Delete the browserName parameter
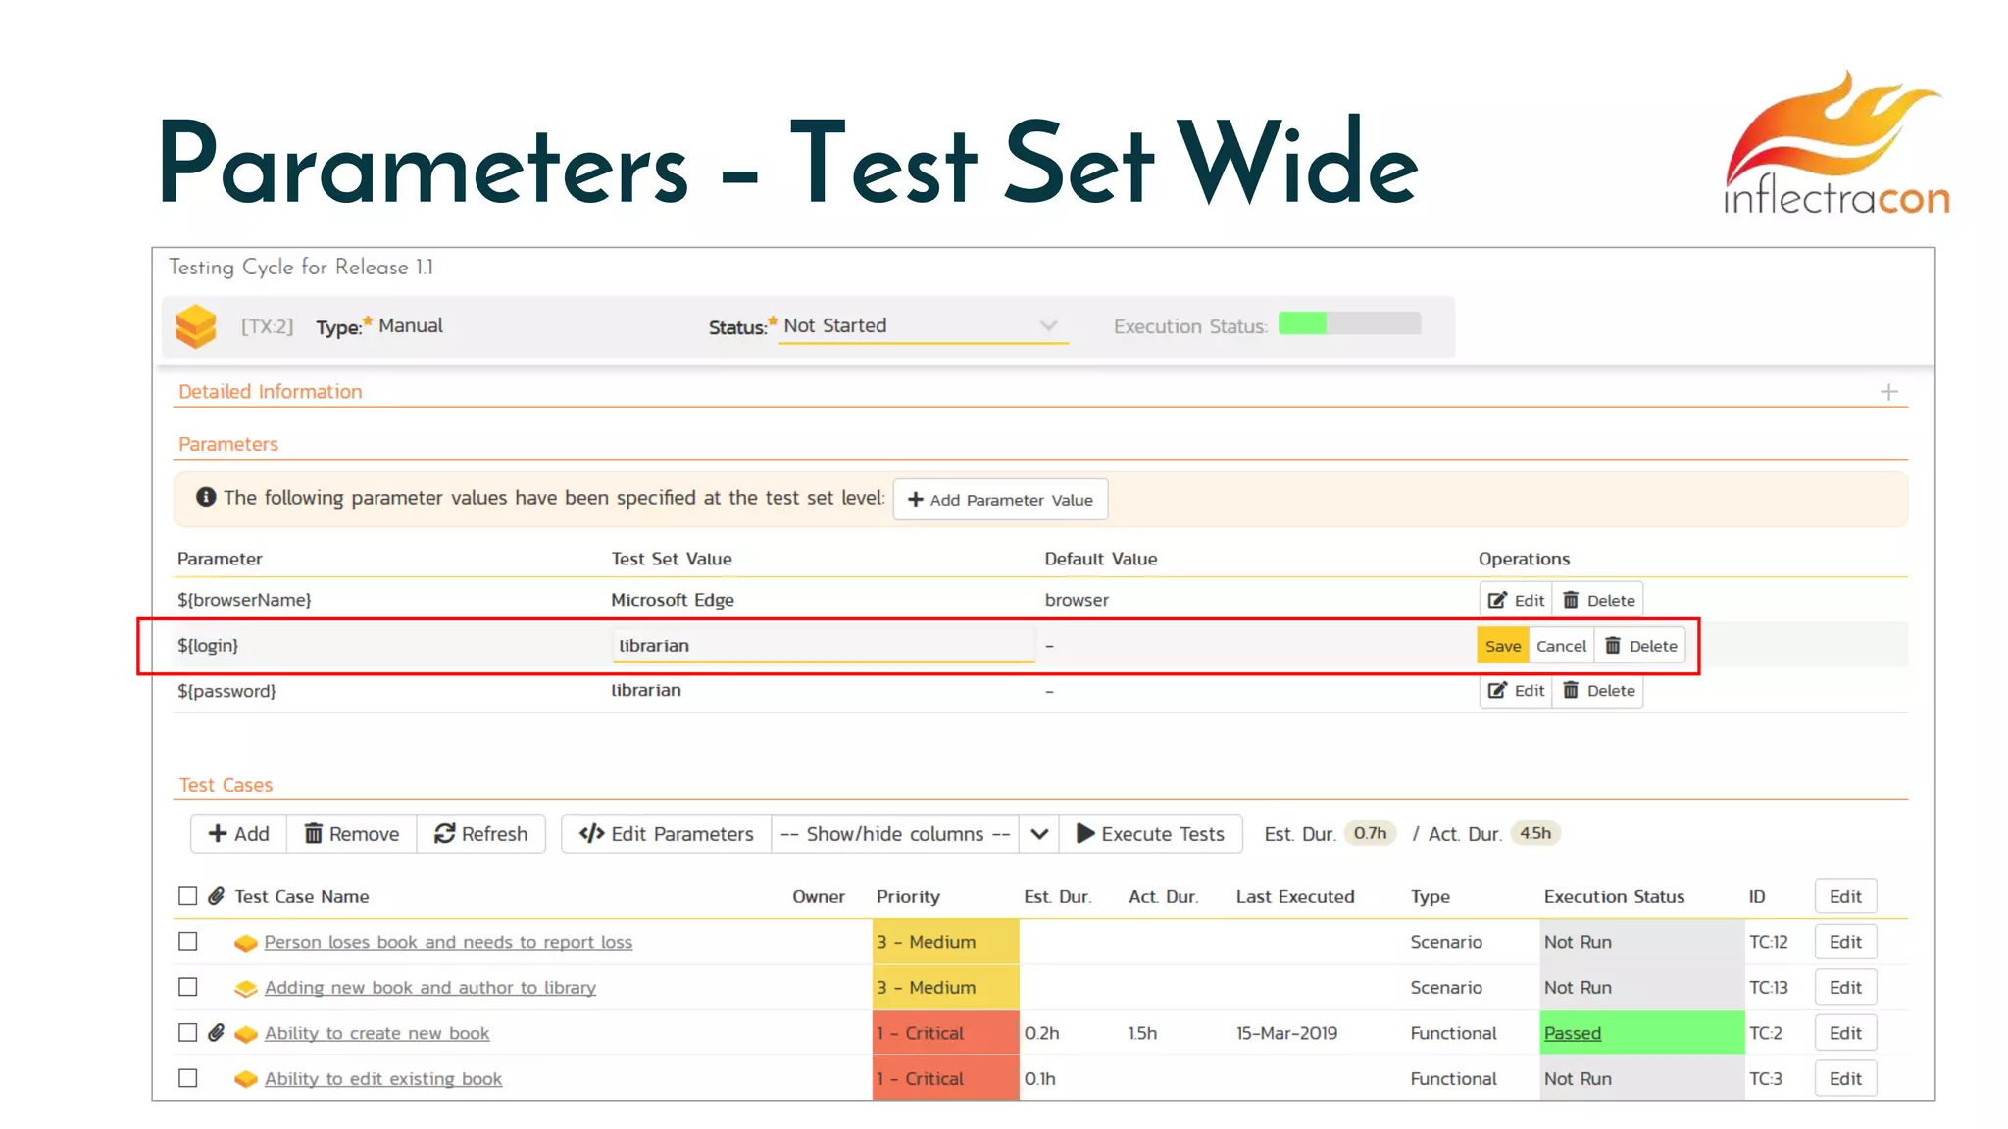This screenshot has width=2008, height=1129. [x=1598, y=601]
